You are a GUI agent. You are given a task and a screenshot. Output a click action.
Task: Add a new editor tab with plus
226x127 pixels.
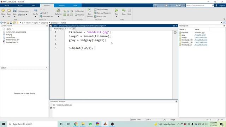click(x=74, y=29)
